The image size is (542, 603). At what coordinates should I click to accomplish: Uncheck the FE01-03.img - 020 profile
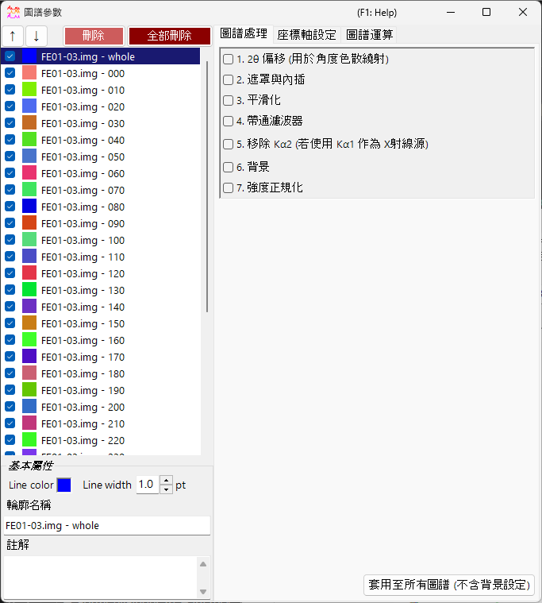click(x=10, y=106)
